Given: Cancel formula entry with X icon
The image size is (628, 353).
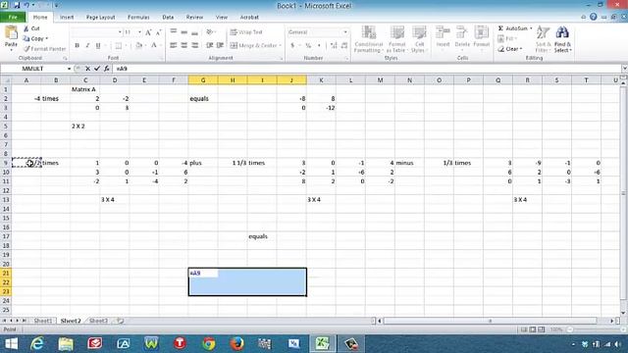Looking at the screenshot, I should (87, 69).
